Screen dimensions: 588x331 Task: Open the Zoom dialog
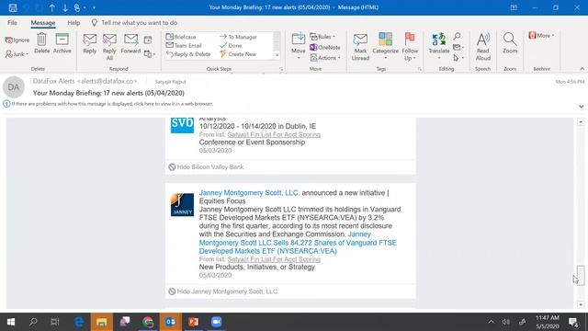pos(510,43)
